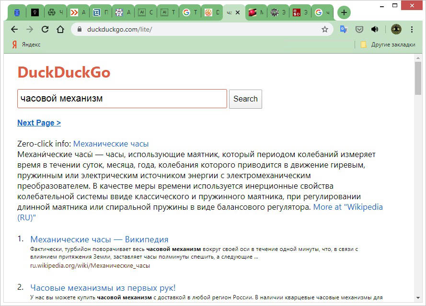Switch to the Google tab labeled T
Viewport: 426px width, 306px height.
tap(190, 12)
